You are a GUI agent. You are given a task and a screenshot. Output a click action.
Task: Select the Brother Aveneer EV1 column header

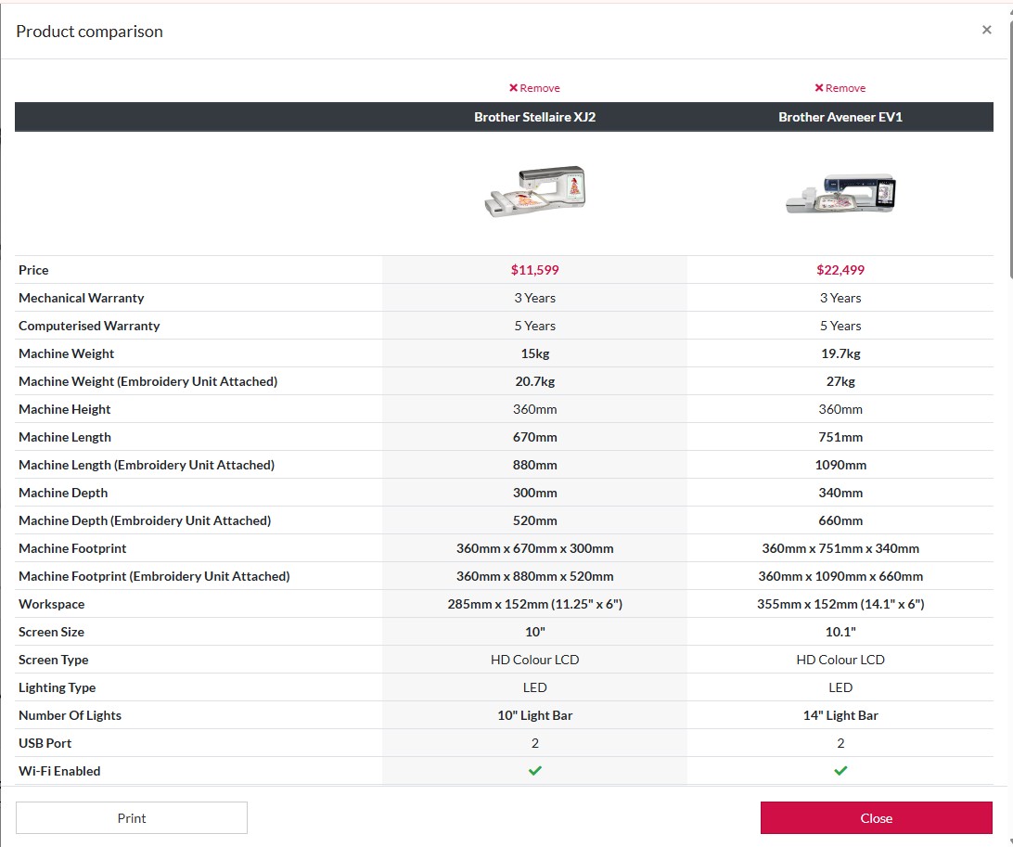click(840, 117)
